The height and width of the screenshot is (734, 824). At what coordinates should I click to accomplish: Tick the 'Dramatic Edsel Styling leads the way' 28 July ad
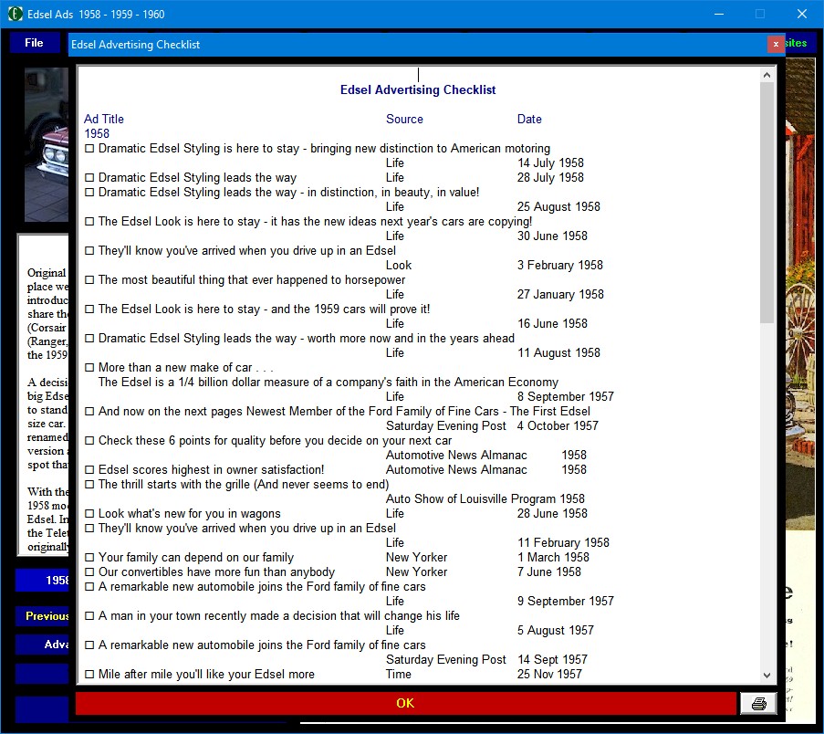tap(89, 178)
